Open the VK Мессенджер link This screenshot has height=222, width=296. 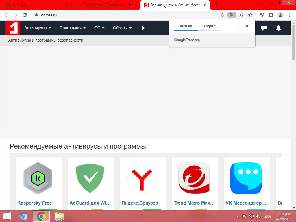(x=247, y=203)
